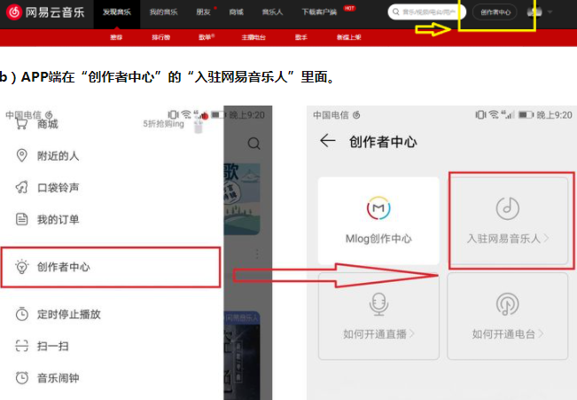Tap the shopping cart icon beside 商城
577x400 pixels.
click(21, 124)
